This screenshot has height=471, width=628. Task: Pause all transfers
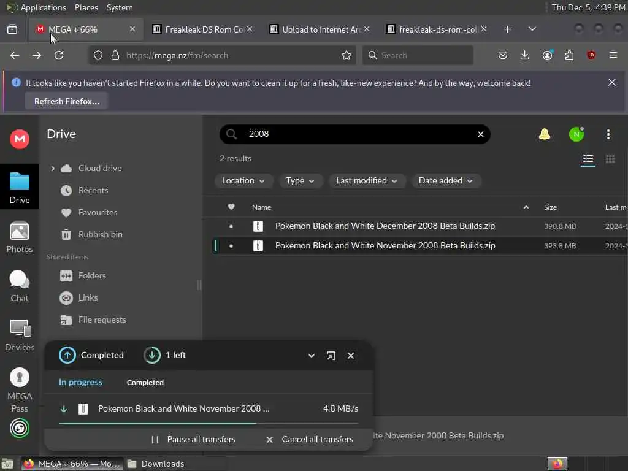193,439
